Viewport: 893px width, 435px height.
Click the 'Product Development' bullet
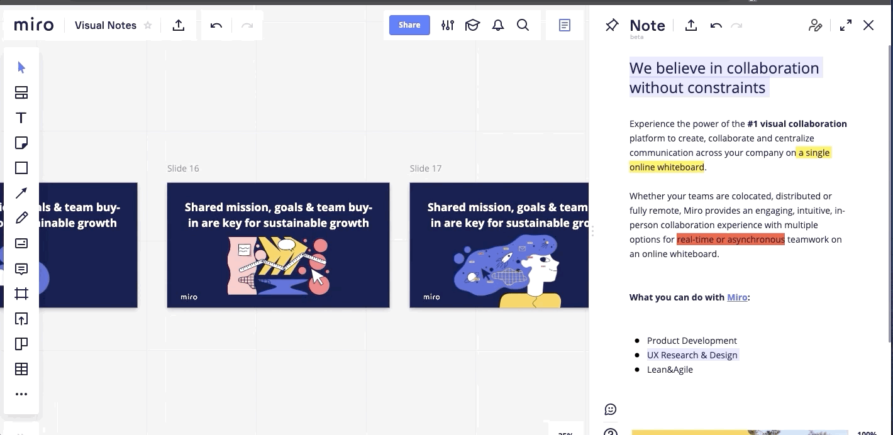[692, 341]
